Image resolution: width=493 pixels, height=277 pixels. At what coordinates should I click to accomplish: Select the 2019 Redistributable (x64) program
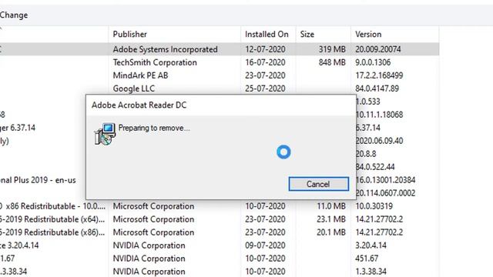(x=52, y=219)
